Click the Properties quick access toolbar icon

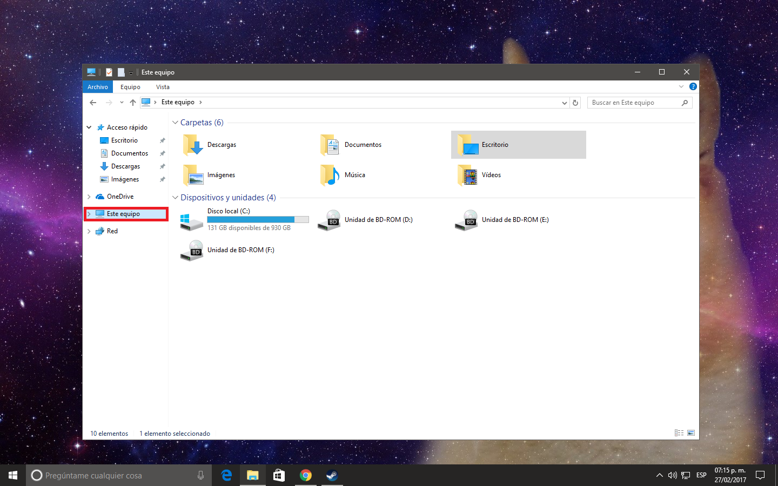point(109,72)
